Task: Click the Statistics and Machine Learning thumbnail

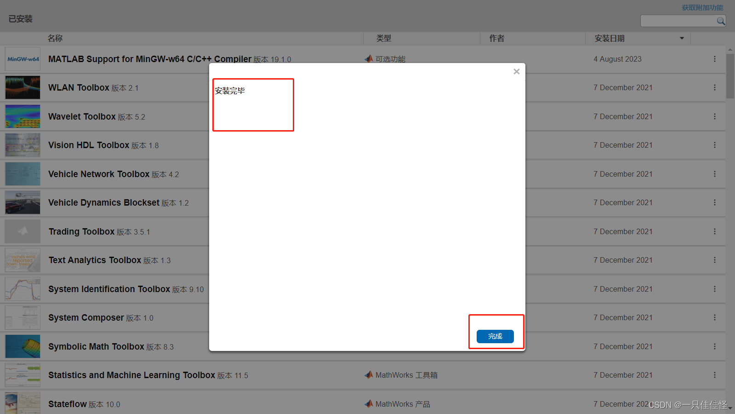Action: 23,375
